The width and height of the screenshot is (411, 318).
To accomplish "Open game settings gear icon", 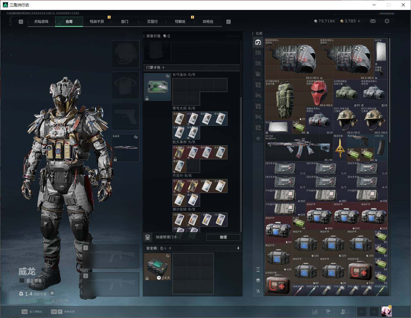I will point(387,21).
